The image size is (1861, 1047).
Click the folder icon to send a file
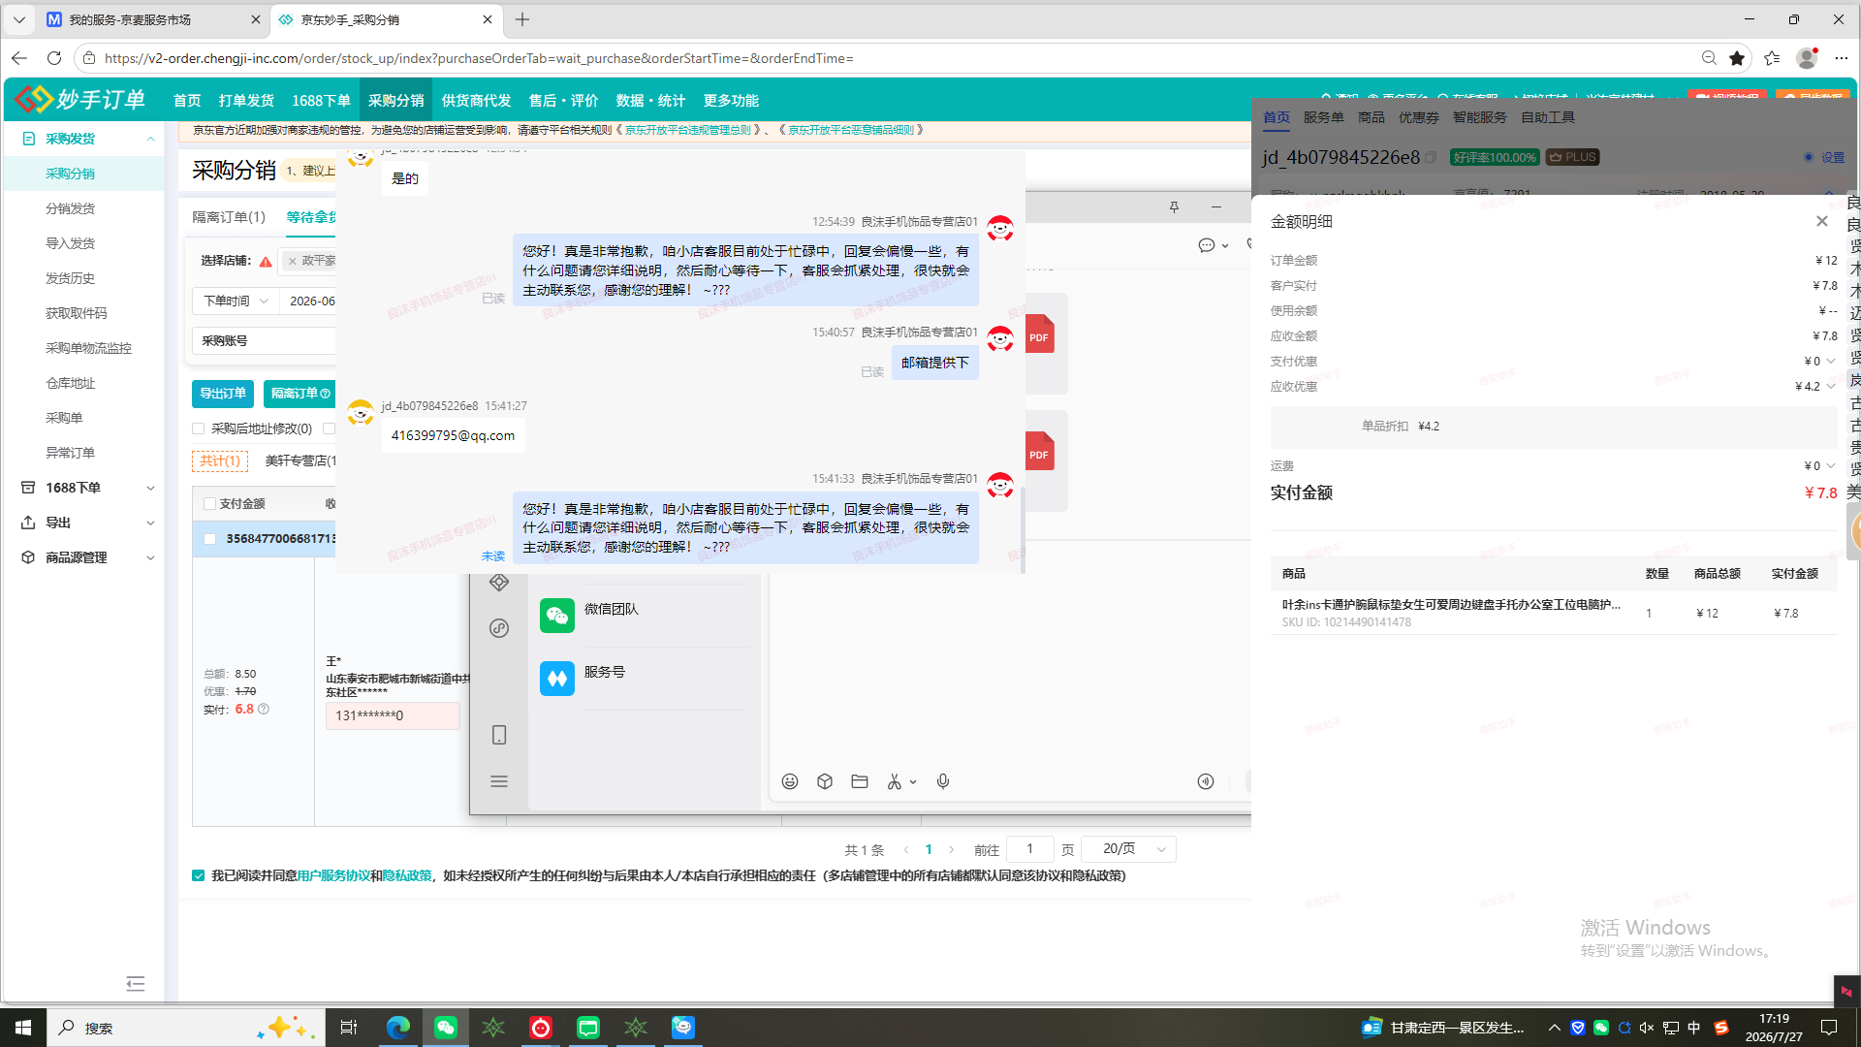860,781
